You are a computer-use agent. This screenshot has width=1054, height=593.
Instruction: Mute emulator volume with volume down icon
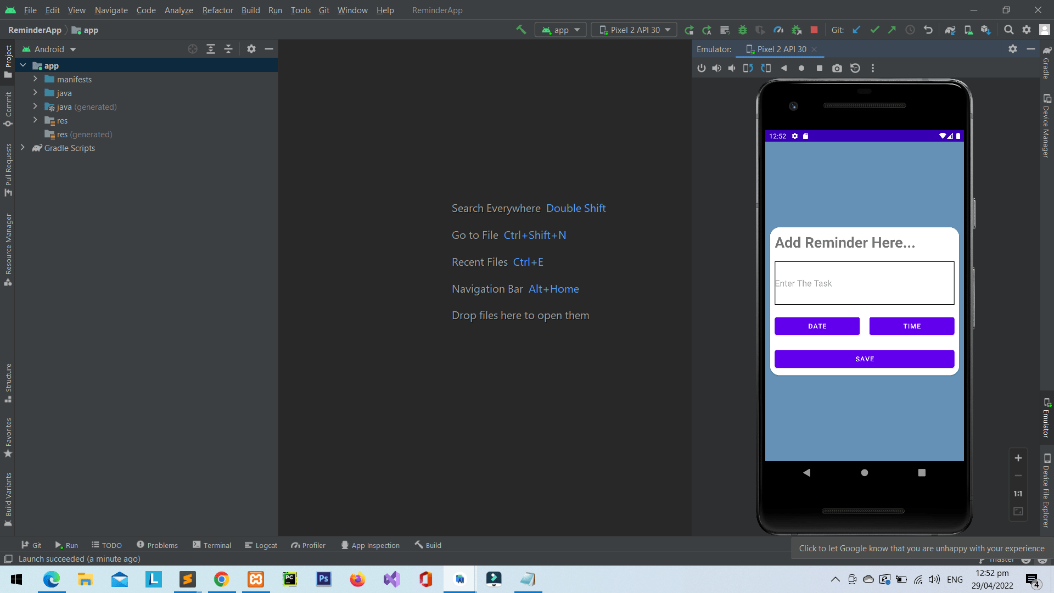tap(732, 68)
